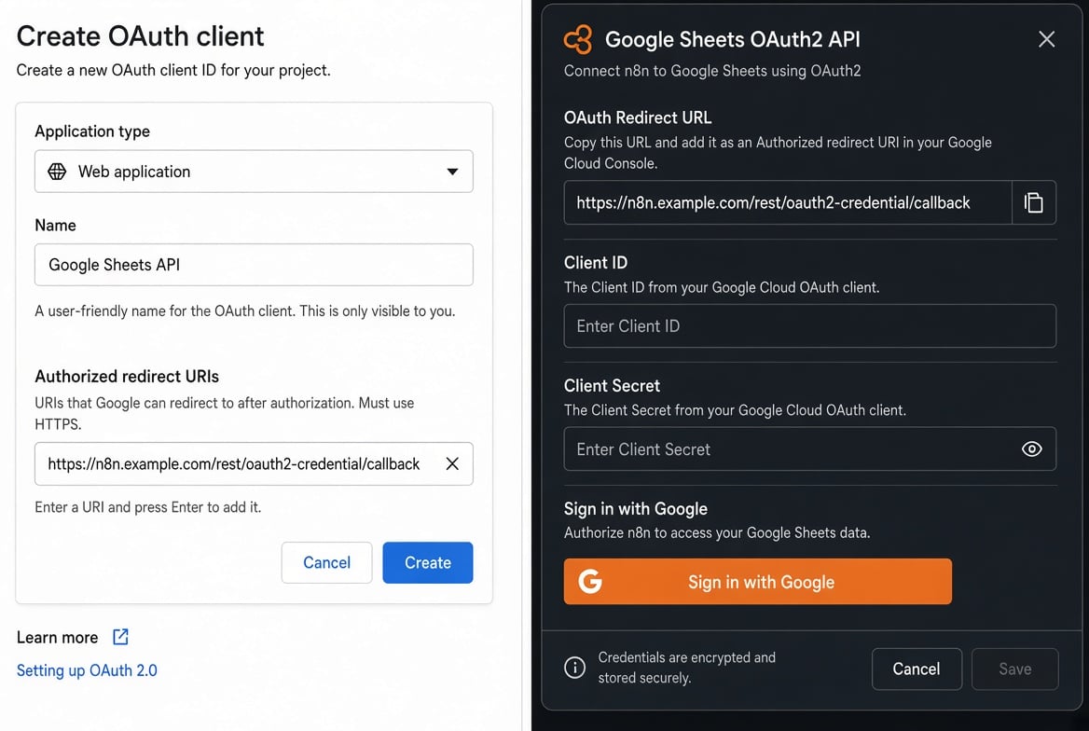Click the Client ID heading in n8n
Viewport: 1089px width, 731px height.
[x=596, y=263]
